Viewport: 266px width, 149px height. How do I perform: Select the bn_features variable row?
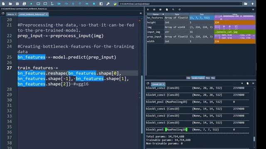[201, 18]
